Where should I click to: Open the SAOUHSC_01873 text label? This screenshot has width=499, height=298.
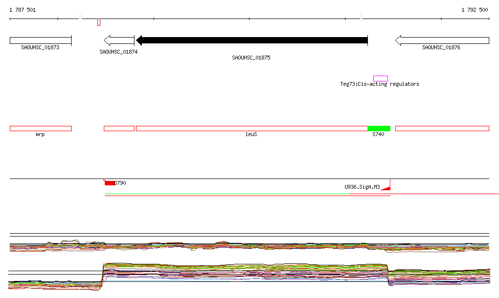(40, 47)
